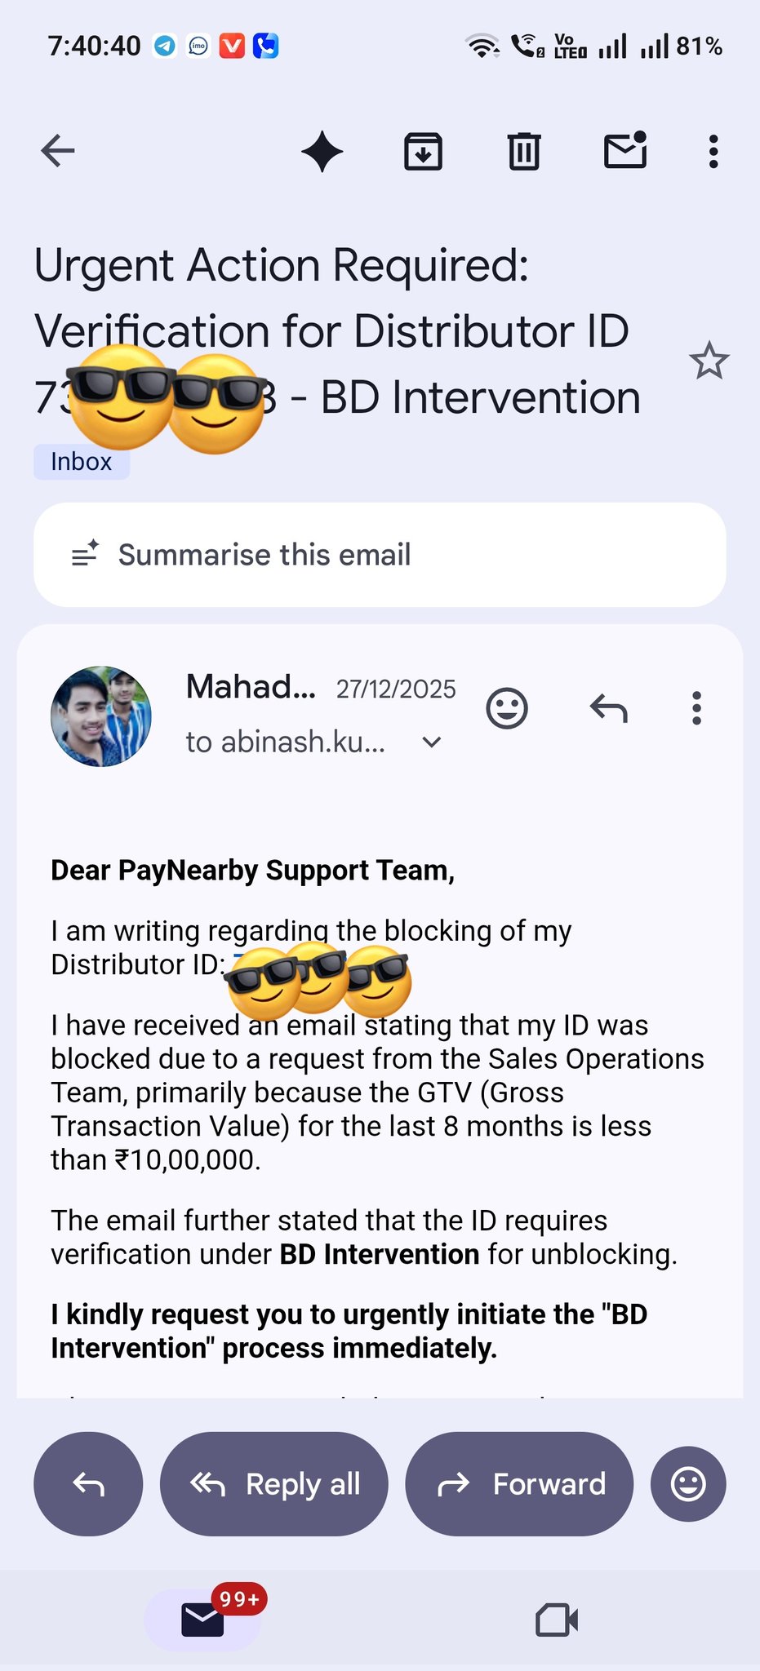The image size is (760, 1671).
Task: Forward this email
Action: click(519, 1484)
